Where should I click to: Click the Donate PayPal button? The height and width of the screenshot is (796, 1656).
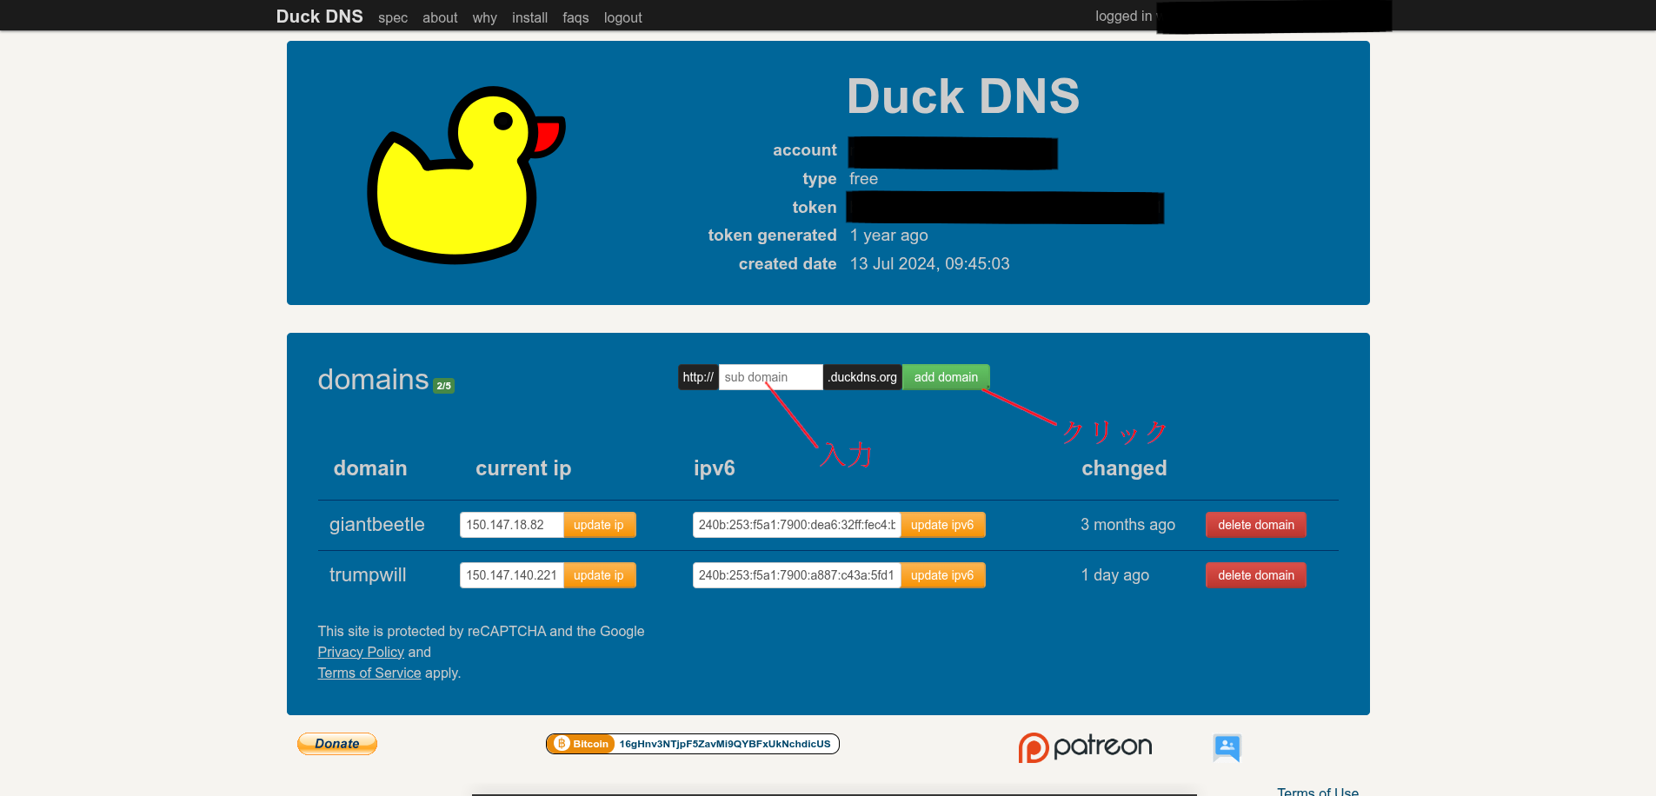[x=336, y=744]
